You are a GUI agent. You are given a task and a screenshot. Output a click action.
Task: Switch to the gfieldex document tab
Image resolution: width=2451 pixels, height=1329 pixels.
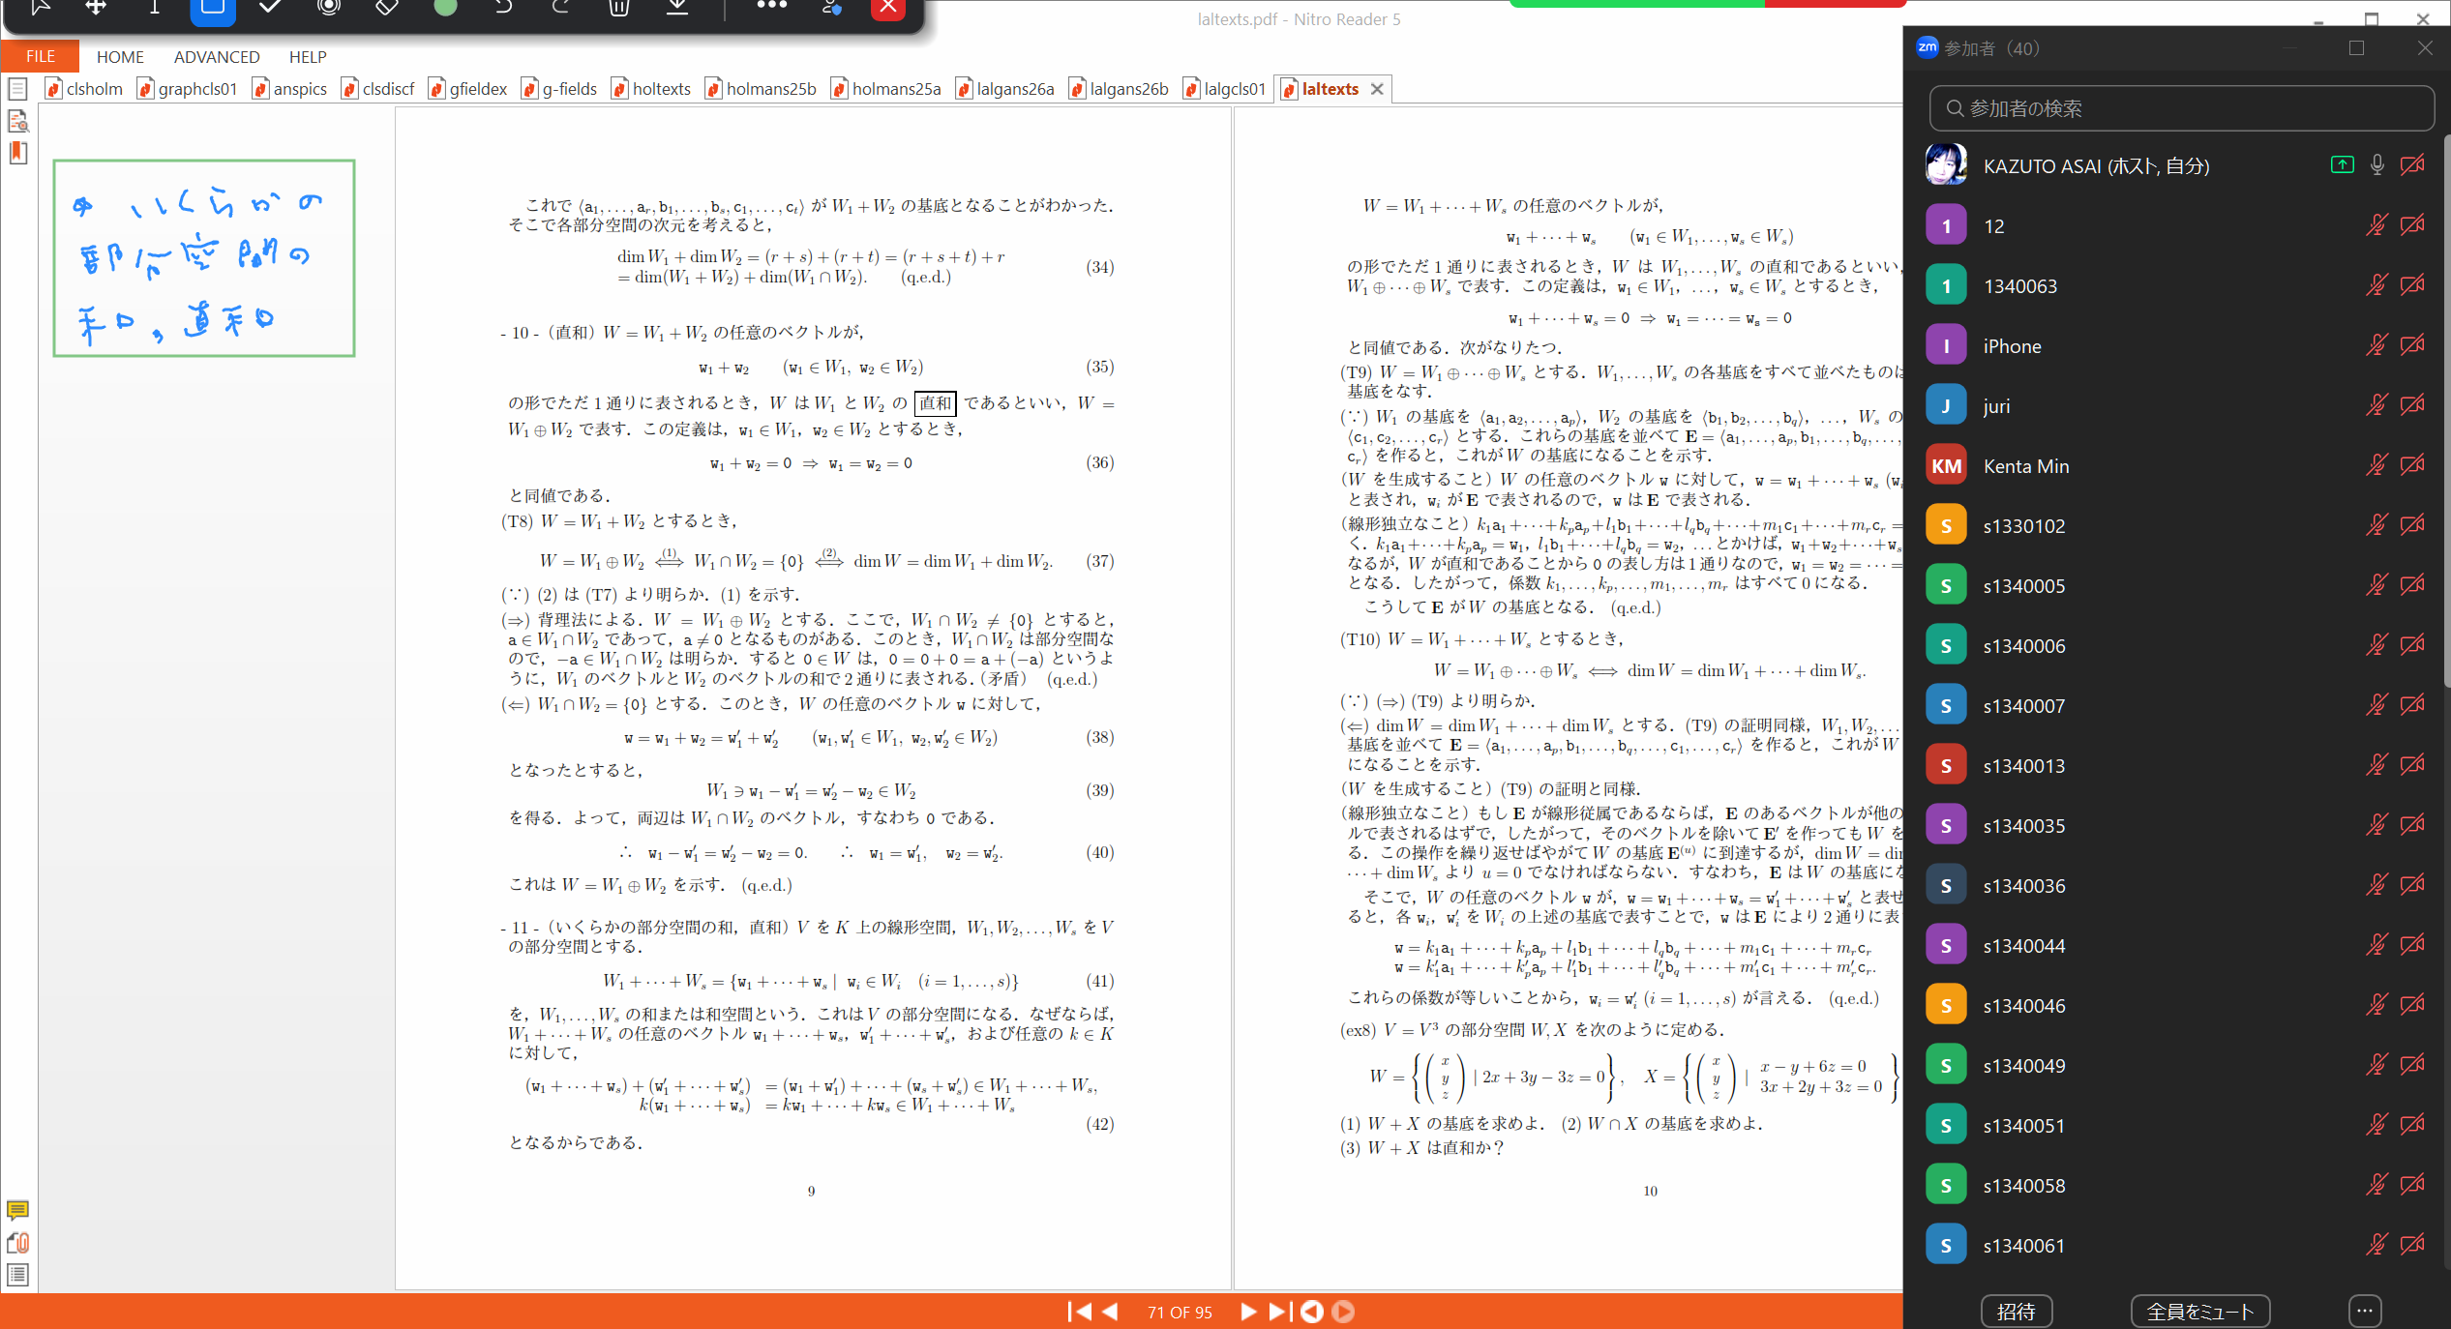[468, 89]
